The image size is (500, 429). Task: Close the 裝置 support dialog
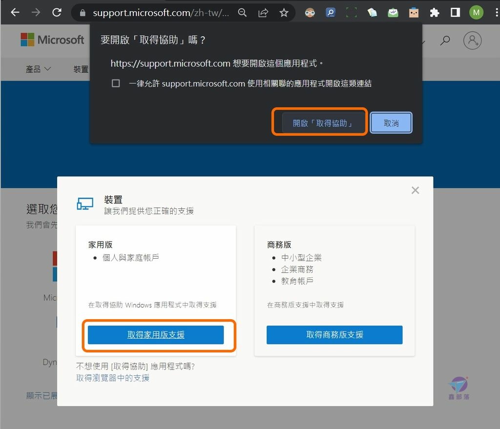[x=415, y=190]
